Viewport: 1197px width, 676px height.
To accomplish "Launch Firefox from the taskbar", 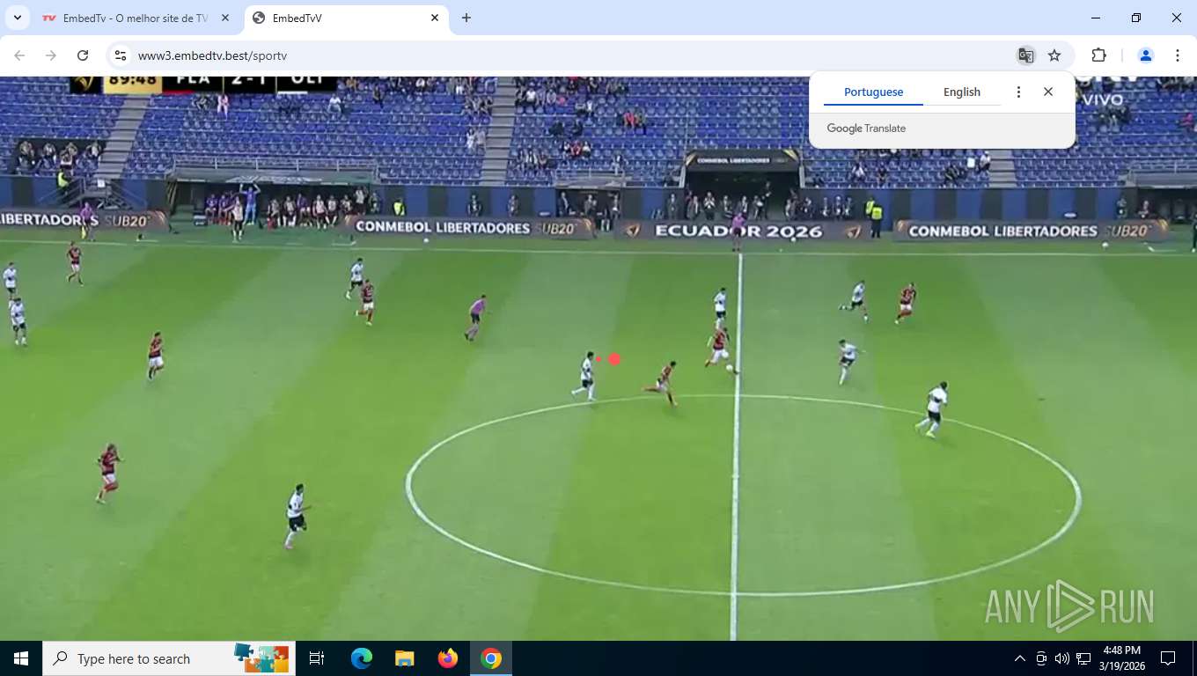I will pos(448,658).
